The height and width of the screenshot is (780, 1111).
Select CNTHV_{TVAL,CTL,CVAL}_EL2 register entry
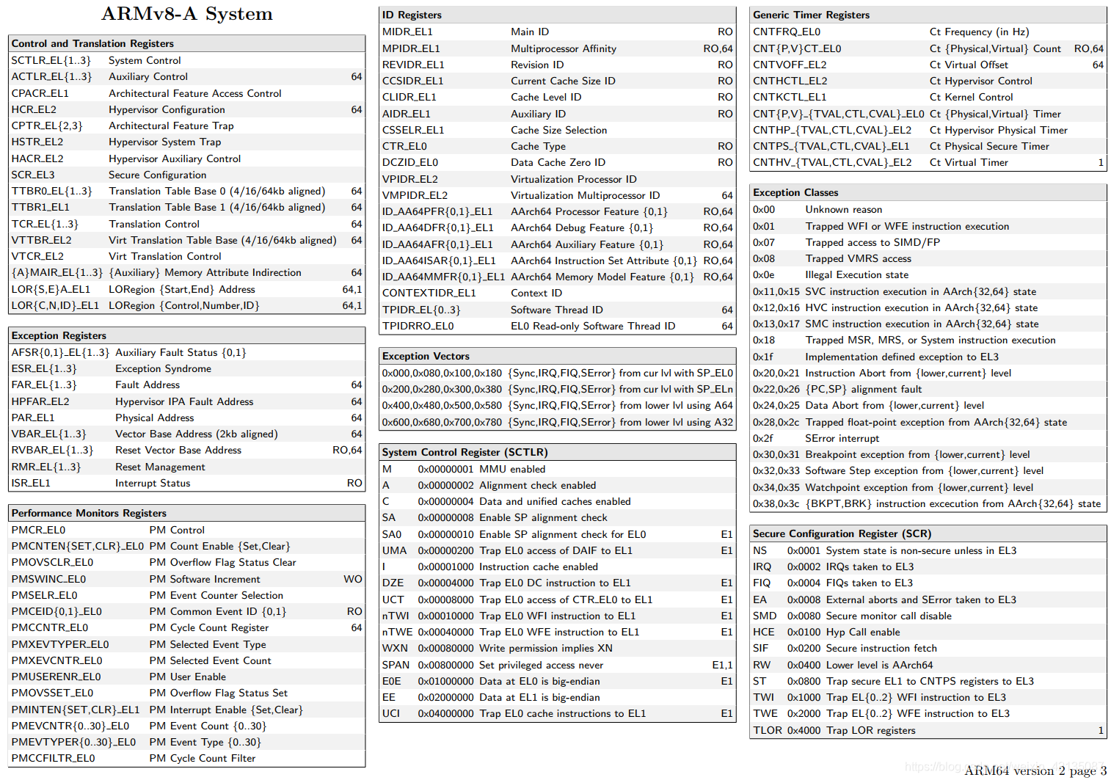click(x=928, y=162)
